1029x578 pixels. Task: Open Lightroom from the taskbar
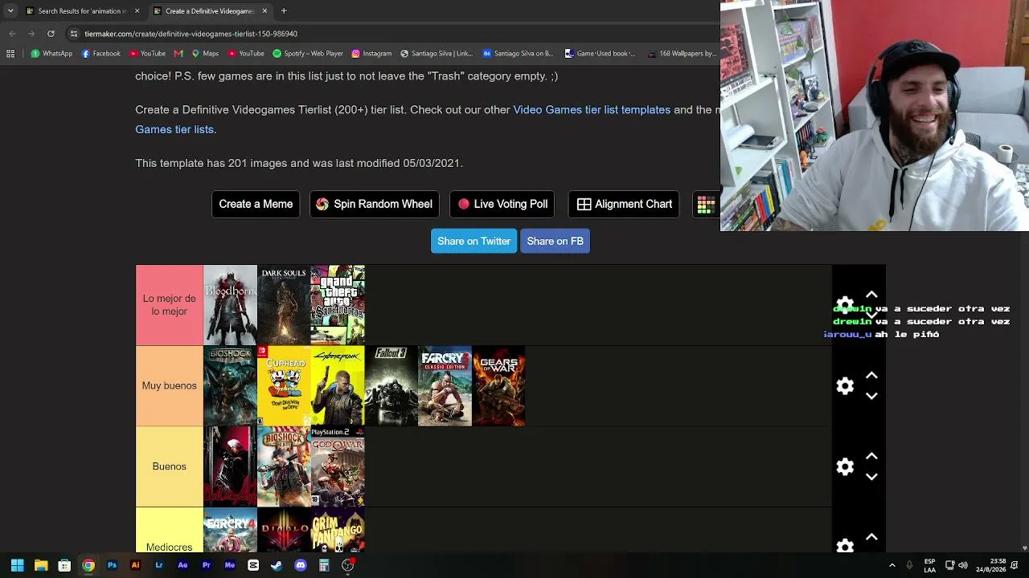(x=159, y=565)
